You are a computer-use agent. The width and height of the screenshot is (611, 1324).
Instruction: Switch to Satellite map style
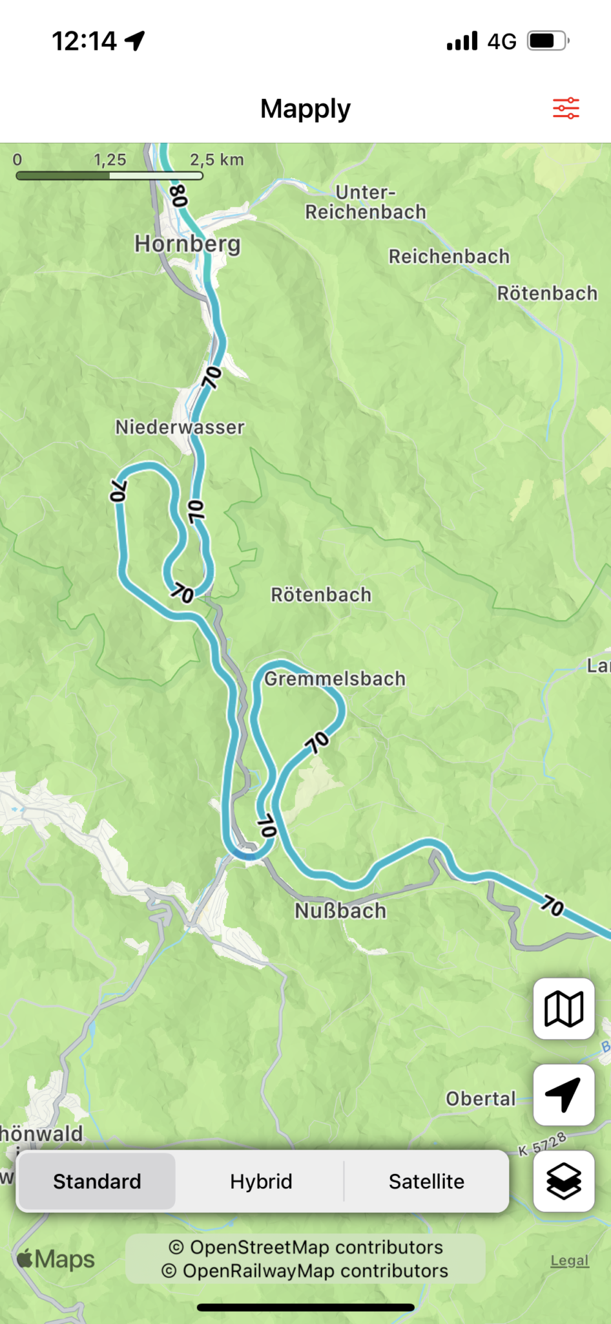426,1181
